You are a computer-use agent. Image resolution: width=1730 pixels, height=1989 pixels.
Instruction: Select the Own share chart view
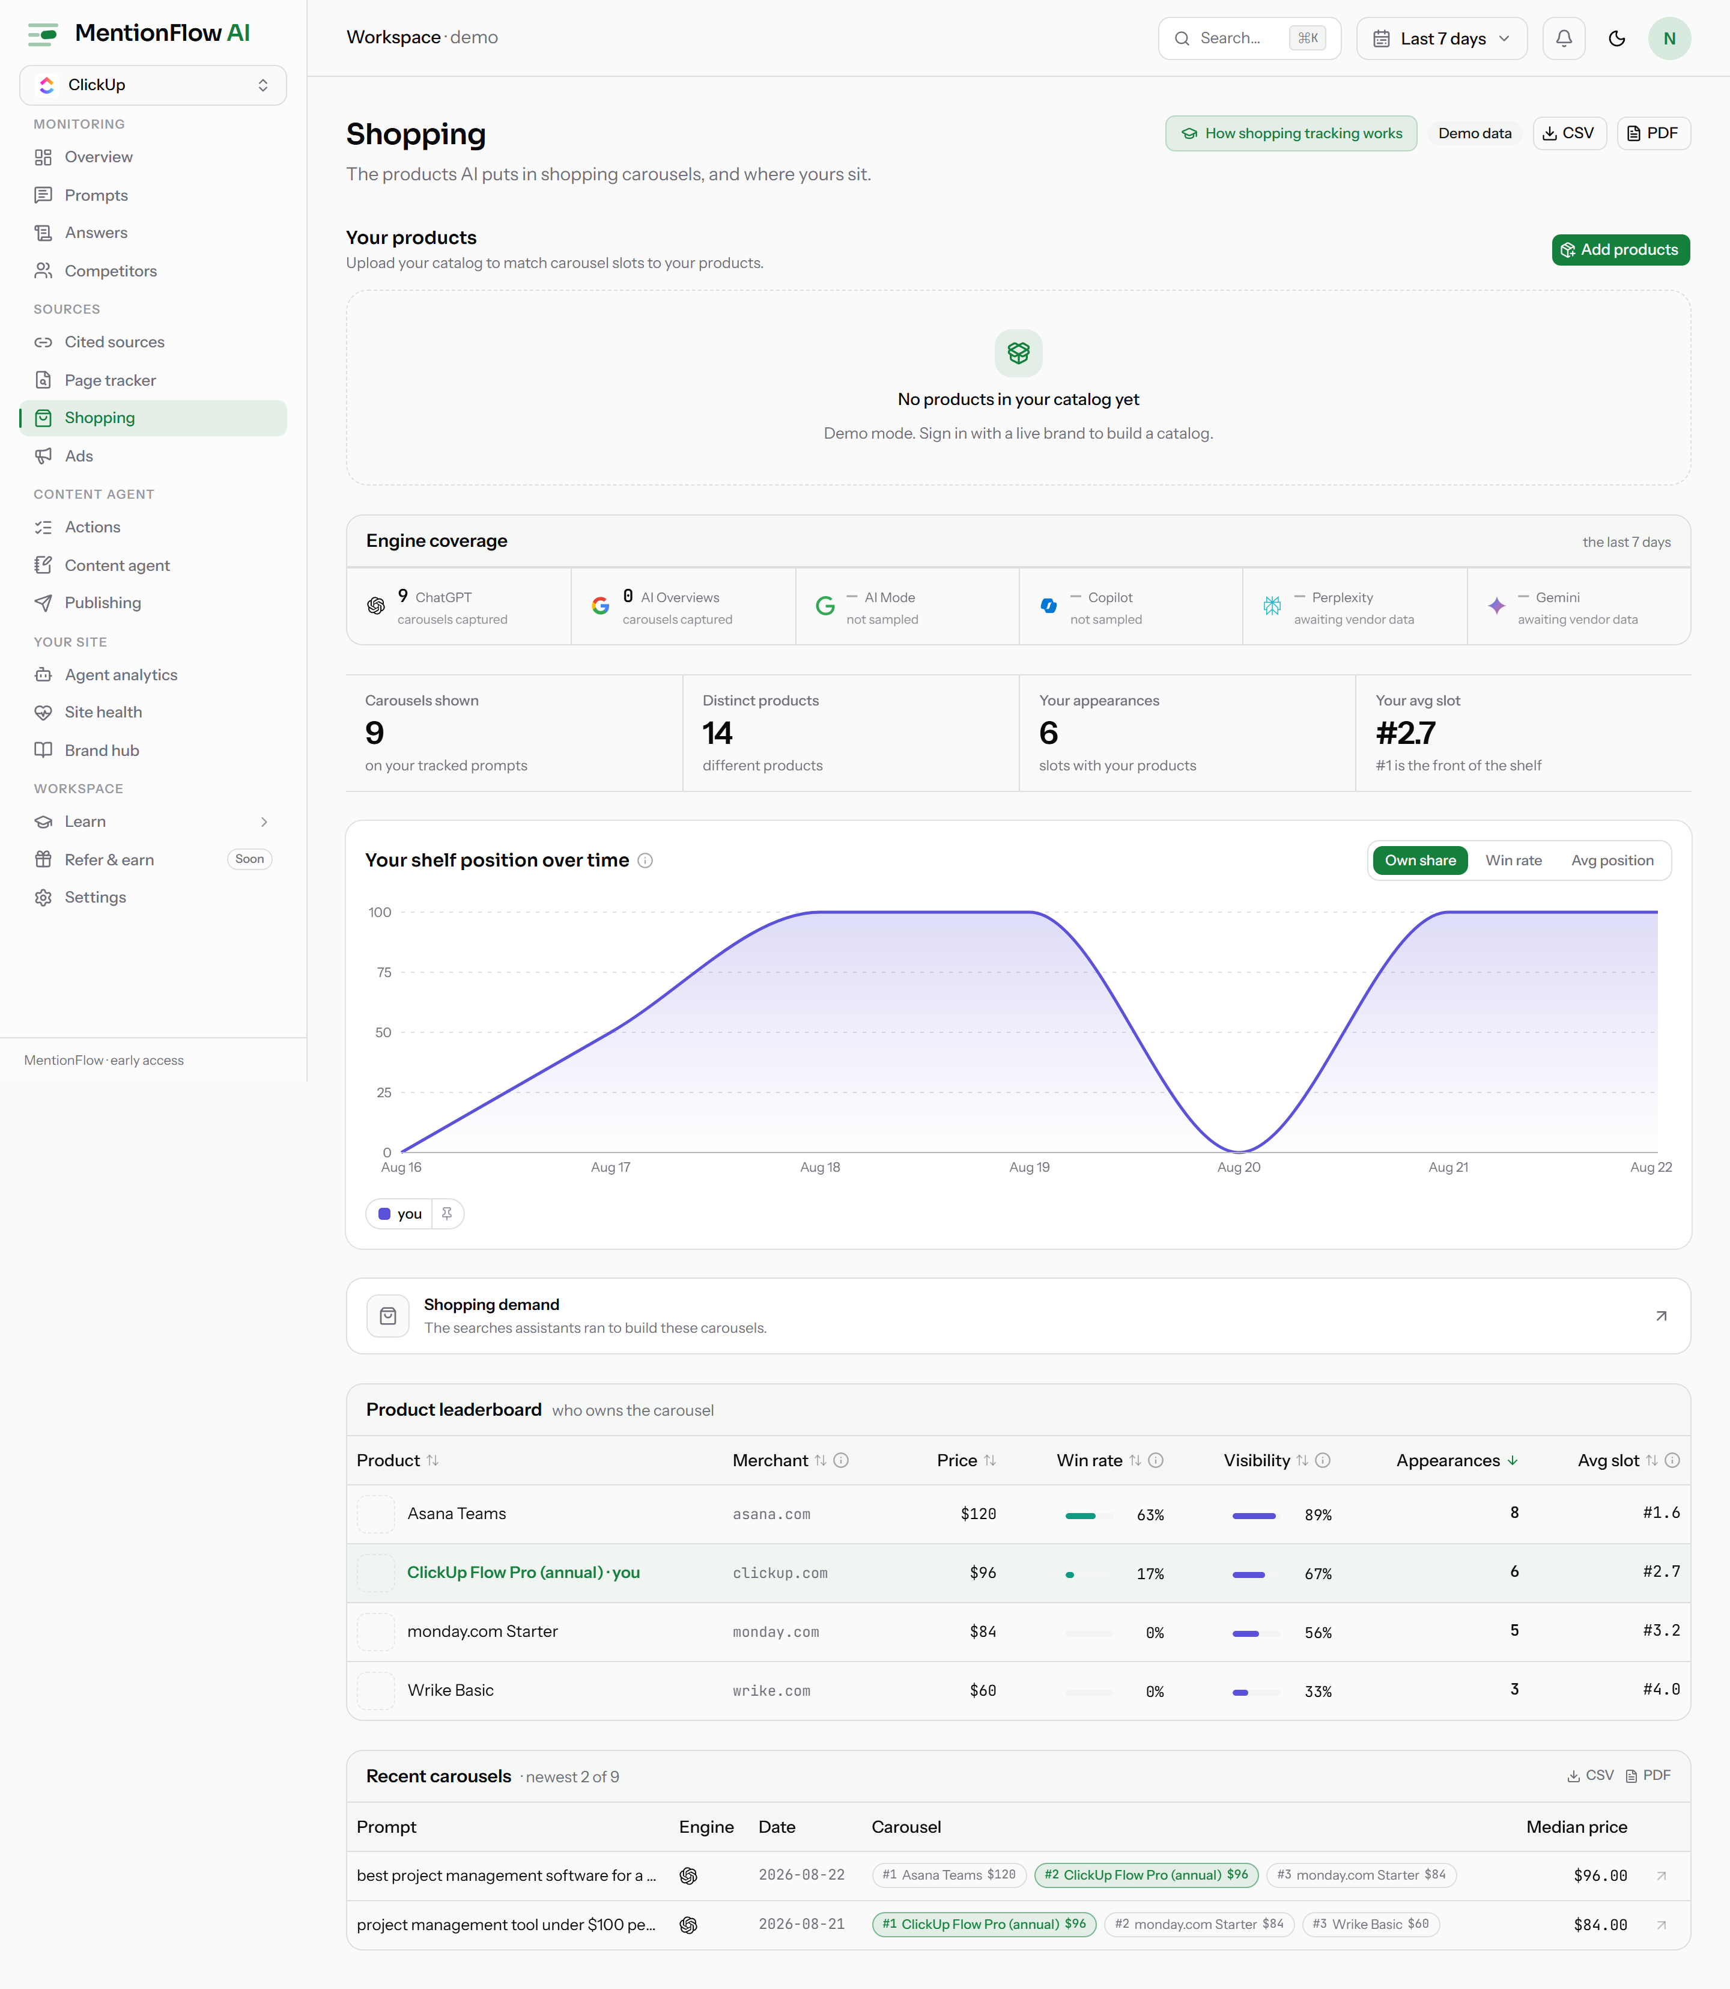coord(1420,860)
